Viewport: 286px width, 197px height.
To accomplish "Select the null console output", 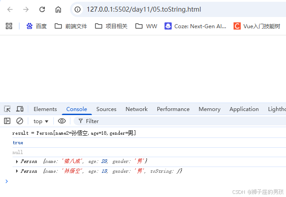I will [x=17, y=152].
